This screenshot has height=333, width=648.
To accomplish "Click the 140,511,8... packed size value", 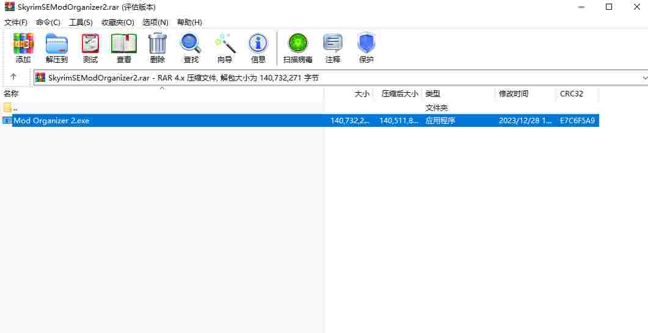I will pos(399,121).
